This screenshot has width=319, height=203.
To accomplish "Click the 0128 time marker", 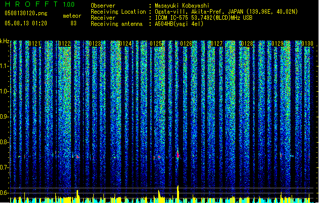I will point(247,44).
